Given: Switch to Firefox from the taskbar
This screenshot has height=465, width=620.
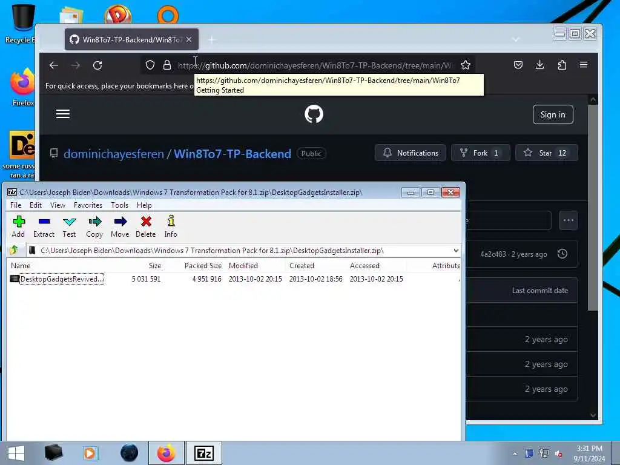Looking at the screenshot, I should 167,453.
